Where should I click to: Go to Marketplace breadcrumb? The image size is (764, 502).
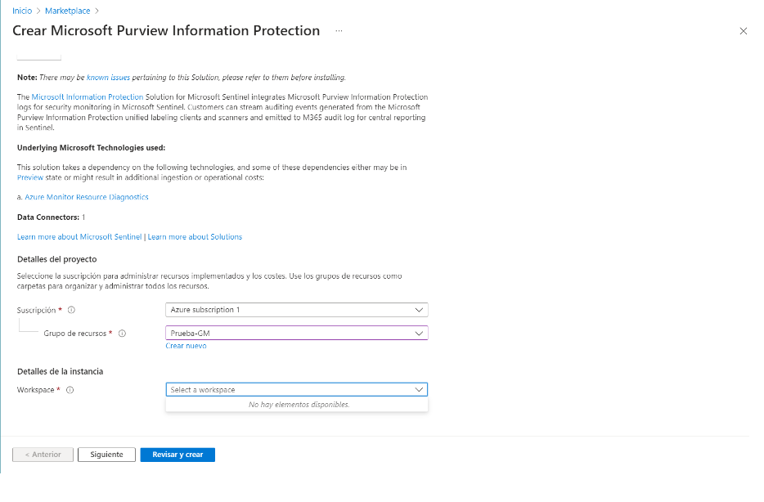click(x=67, y=11)
